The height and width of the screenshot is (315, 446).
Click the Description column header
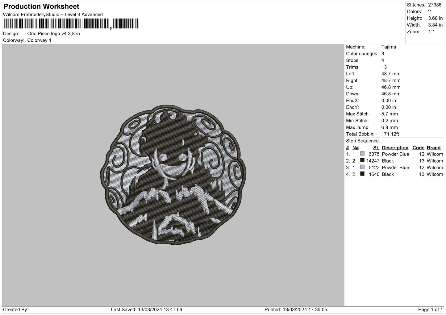[395, 148]
